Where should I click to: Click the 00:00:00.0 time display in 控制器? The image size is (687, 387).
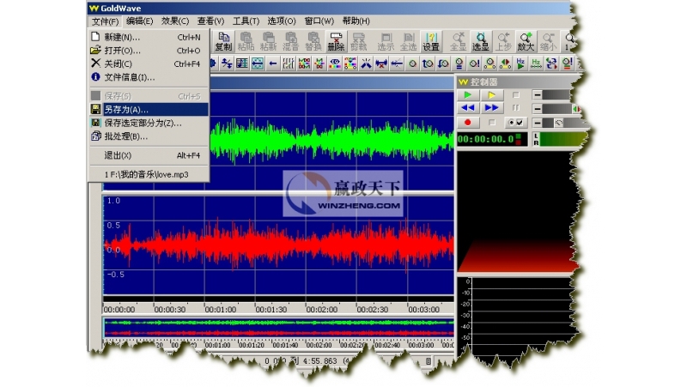point(492,139)
